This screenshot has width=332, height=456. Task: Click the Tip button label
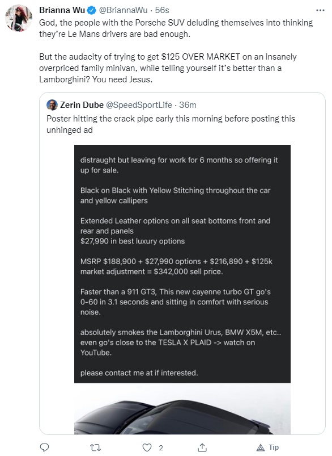[x=274, y=447]
